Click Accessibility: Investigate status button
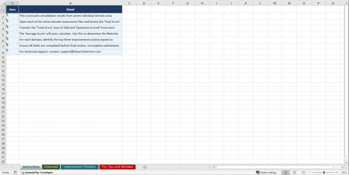 [37, 172]
